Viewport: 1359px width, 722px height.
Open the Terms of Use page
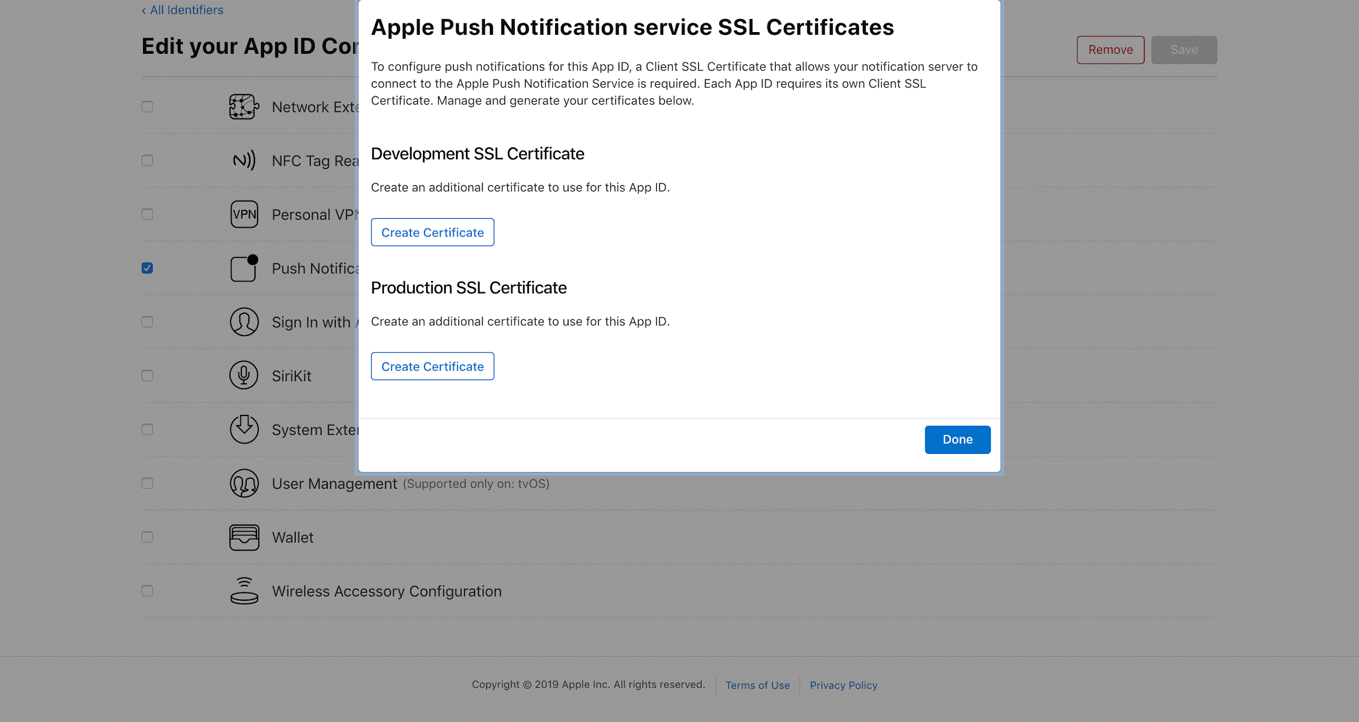tap(758, 685)
